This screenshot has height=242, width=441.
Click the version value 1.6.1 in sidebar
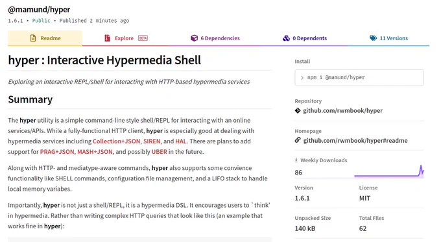click(x=302, y=198)
